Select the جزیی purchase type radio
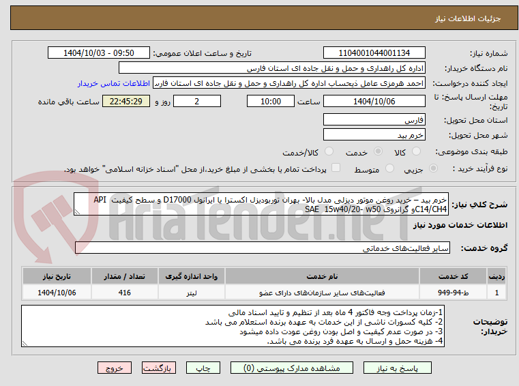519x386 pixels. [x=433, y=168]
